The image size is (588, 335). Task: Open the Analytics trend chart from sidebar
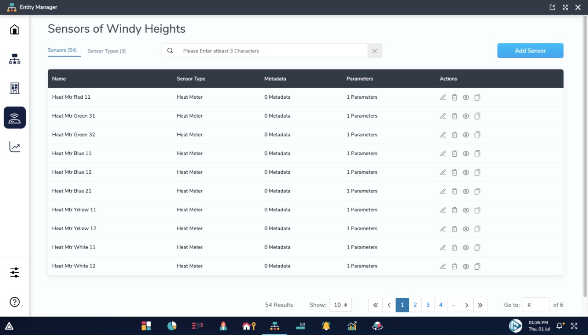(14, 147)
